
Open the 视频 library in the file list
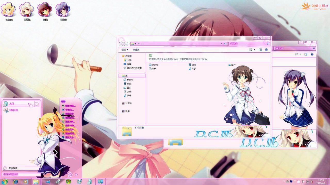click(x=192, y=65)
